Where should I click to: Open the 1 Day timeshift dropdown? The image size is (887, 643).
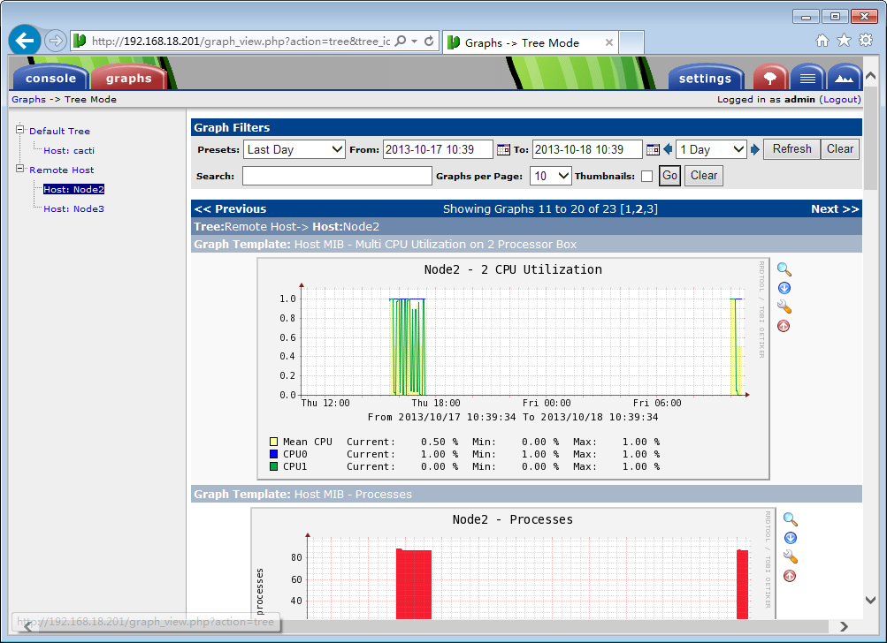[711, 150]
